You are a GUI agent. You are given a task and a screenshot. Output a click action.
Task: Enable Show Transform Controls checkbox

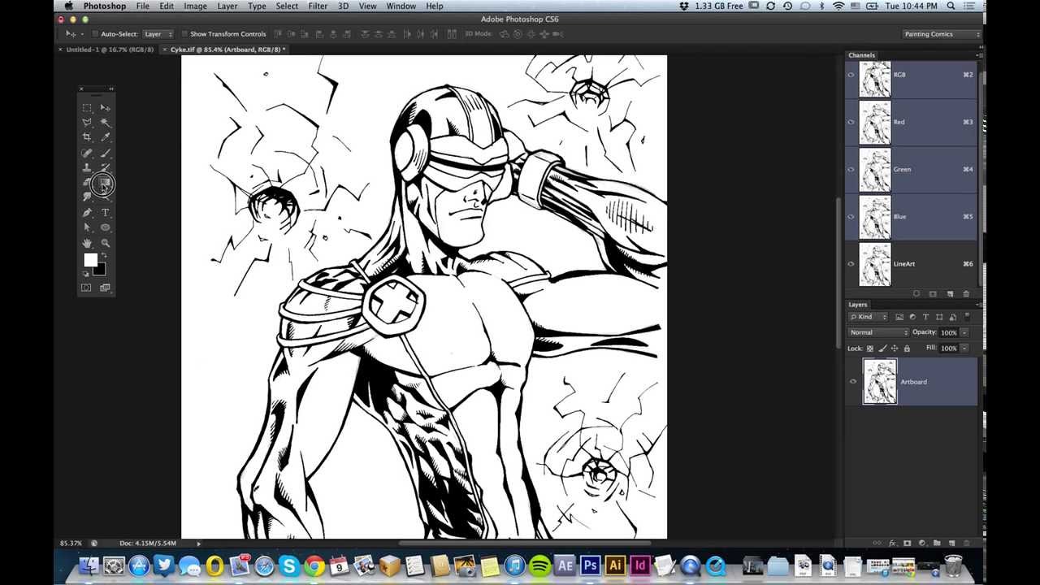pyautogui.click(x=184, y=34)
